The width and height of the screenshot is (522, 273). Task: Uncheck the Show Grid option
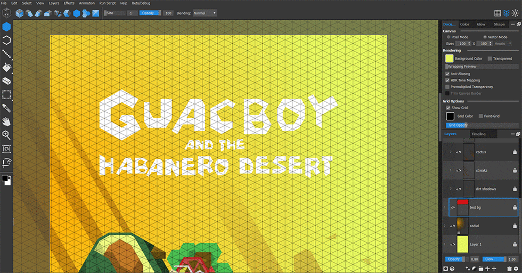coord(447,107)
